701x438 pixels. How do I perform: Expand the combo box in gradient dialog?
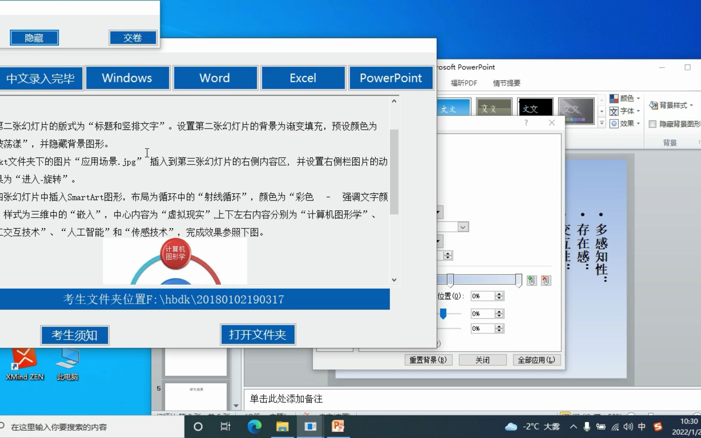pos(463,227)
